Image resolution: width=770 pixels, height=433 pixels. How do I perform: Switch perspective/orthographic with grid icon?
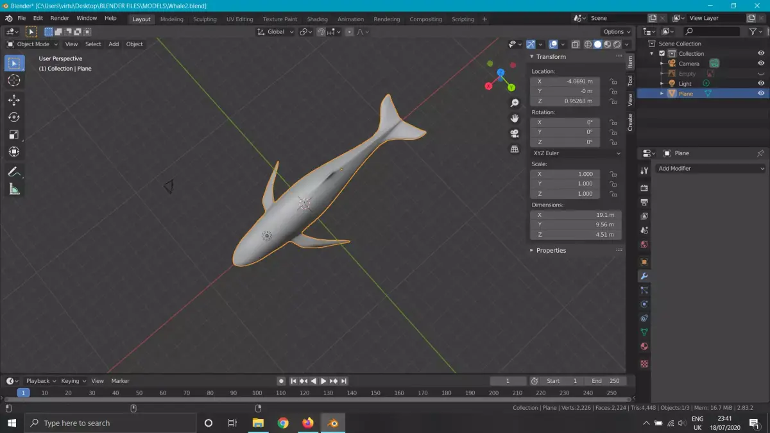tap(514, 149)
